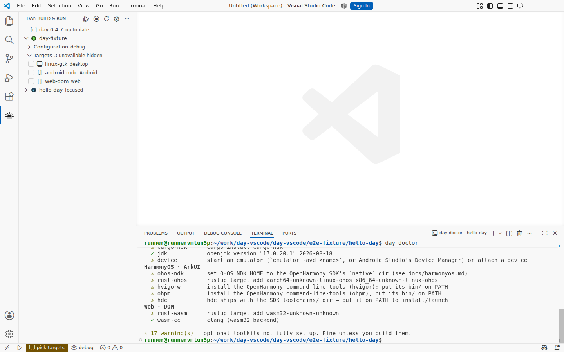
Task: Check the linux-gtk desktop target
Action: point(31,64)
